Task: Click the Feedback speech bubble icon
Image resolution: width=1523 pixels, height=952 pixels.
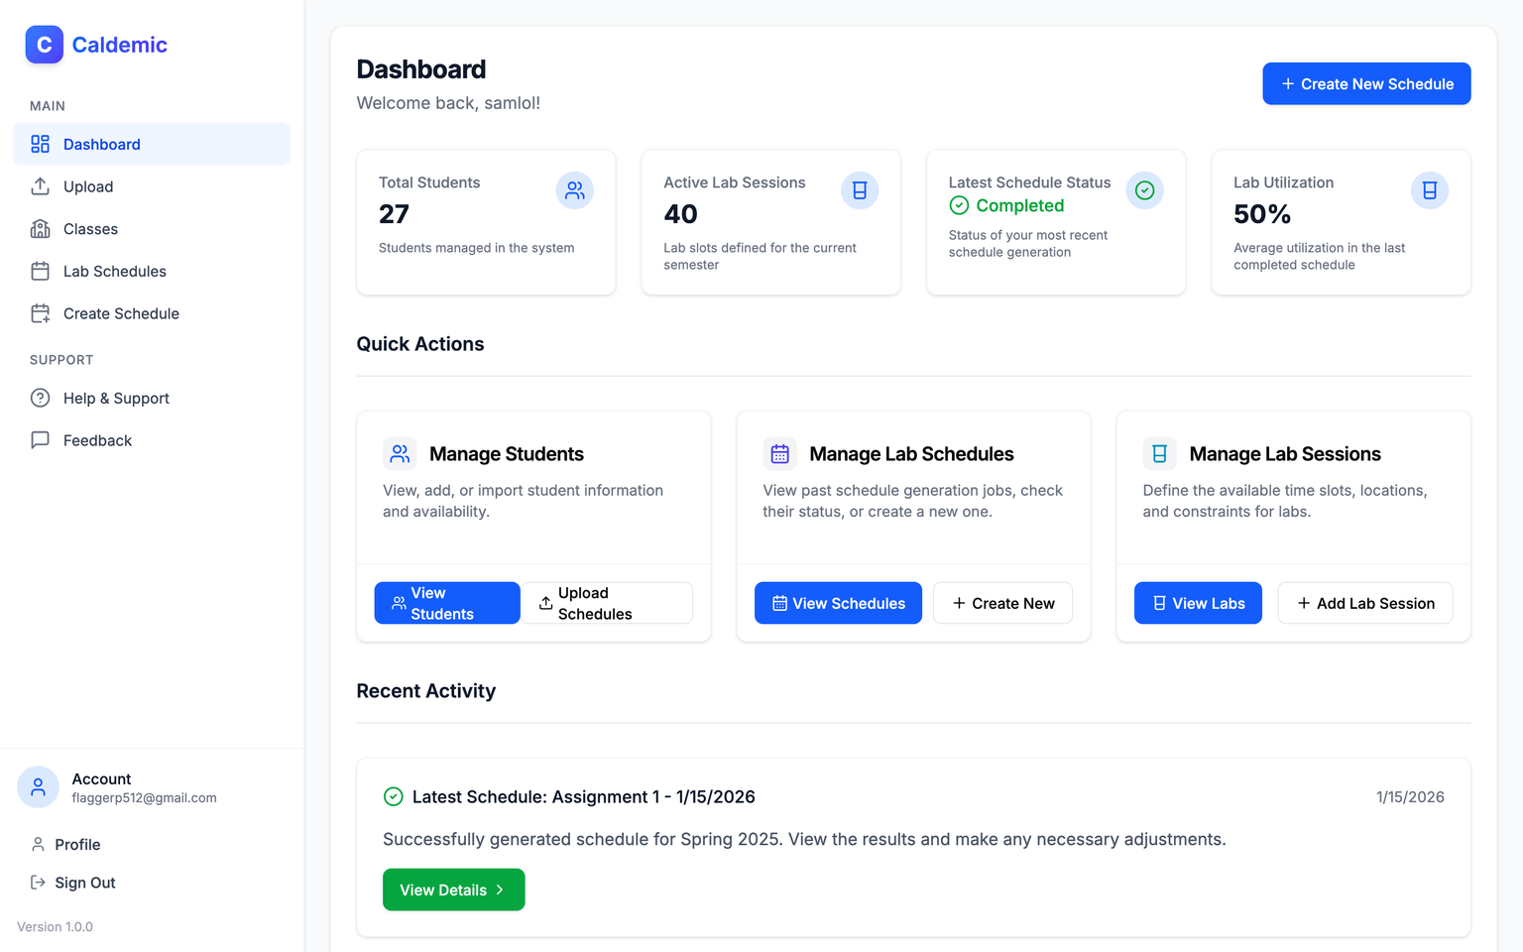Action: (x=40, y=440)
